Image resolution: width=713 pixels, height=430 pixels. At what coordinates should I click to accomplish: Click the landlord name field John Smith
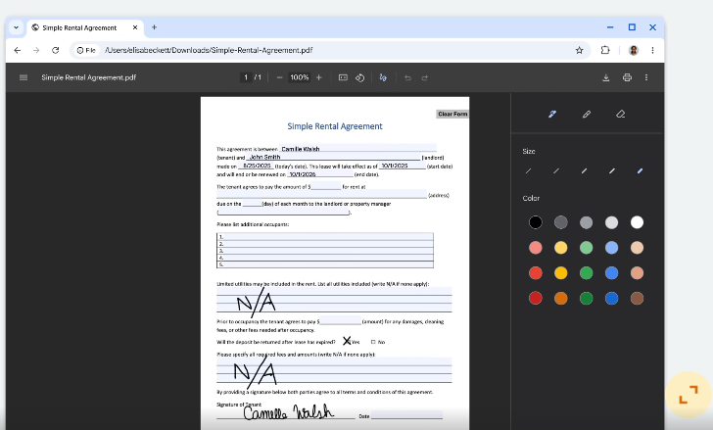click(333, 157)
